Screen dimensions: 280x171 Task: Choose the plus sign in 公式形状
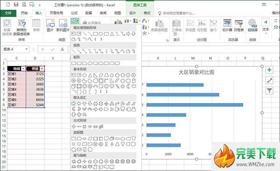pyautogui.click(x=74, y=127)
